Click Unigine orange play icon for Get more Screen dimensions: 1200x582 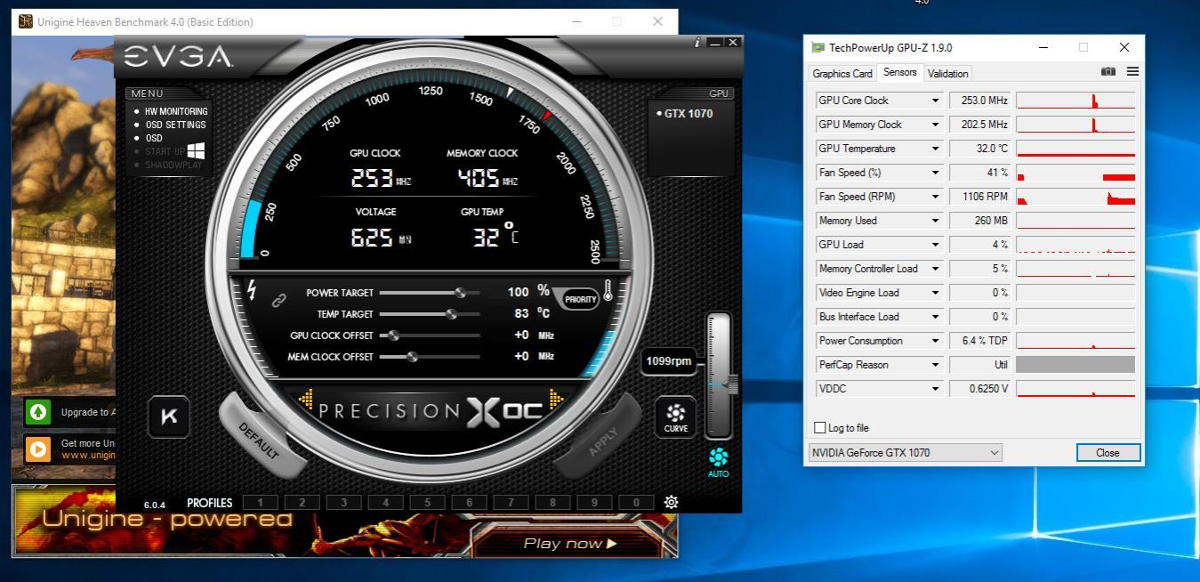pos(38,449)
